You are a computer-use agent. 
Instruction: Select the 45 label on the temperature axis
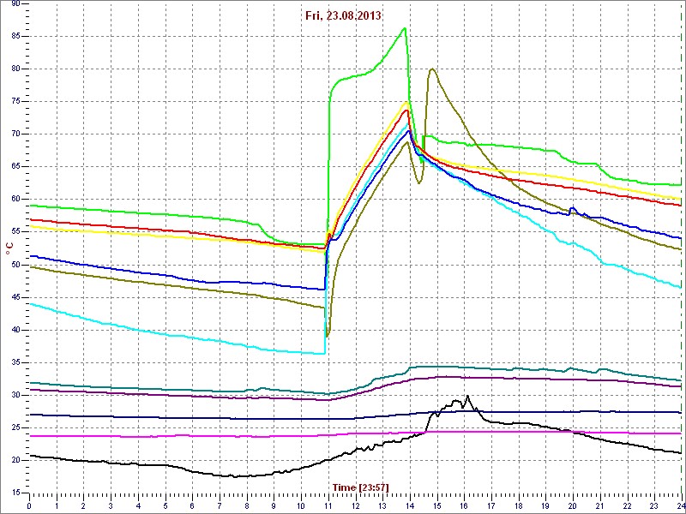[15, 297]
